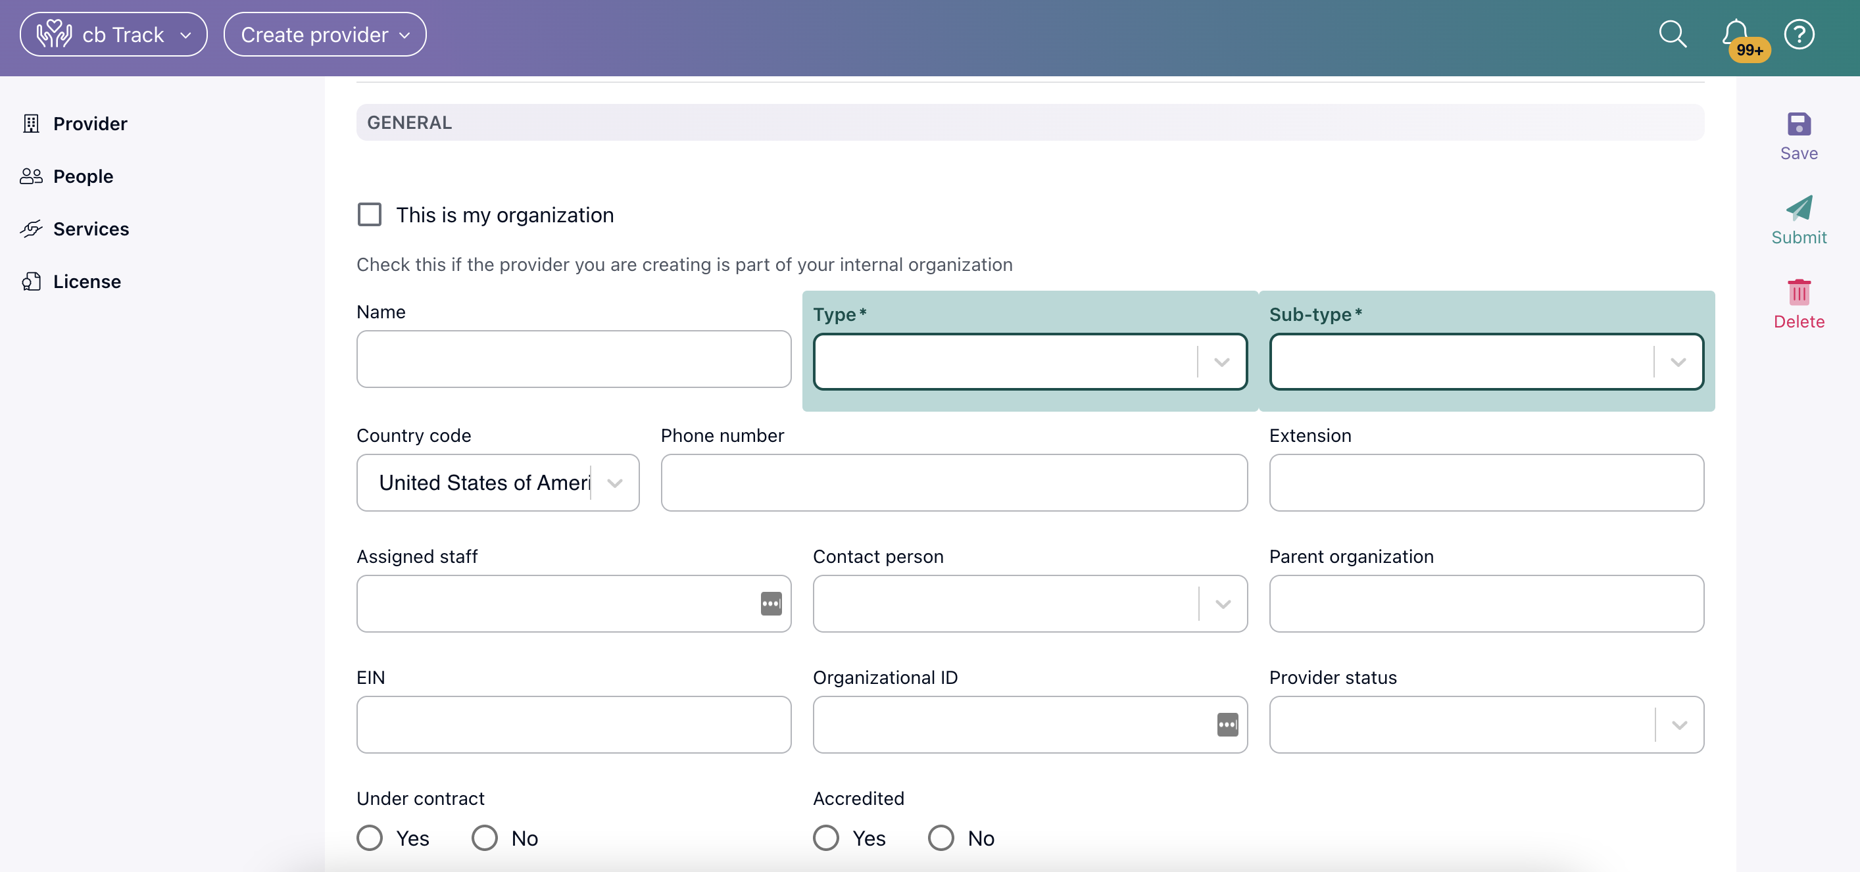Click the People icon in sidebar

pyautogui.click(x=31, y=176)
